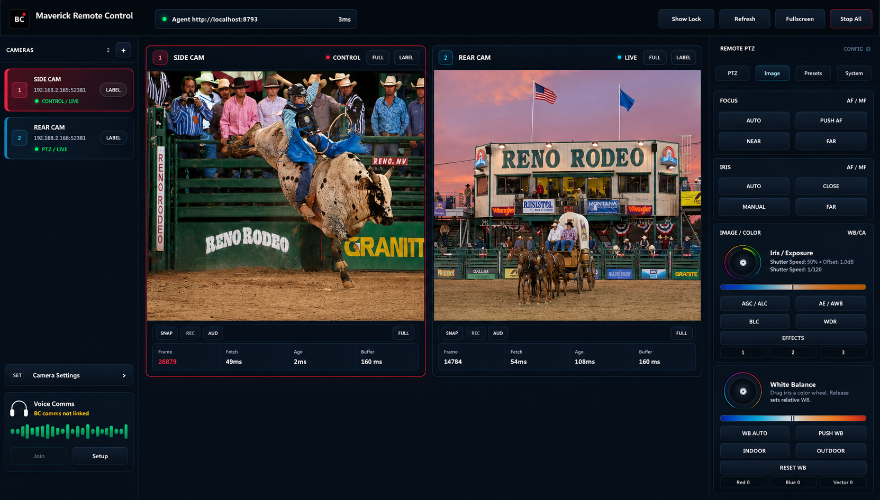Click LABEL button for REAR CAM in sidebar

coord(113,138)
